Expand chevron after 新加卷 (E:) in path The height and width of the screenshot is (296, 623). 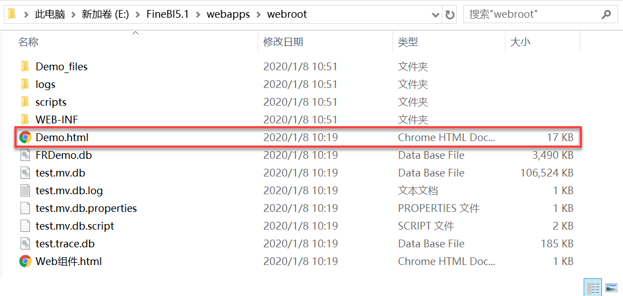pos(138,15)
